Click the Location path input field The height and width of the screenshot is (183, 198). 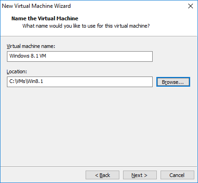[80, 82]
